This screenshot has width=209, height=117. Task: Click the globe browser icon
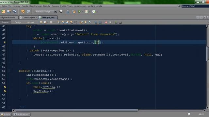(x=61, y=11)
